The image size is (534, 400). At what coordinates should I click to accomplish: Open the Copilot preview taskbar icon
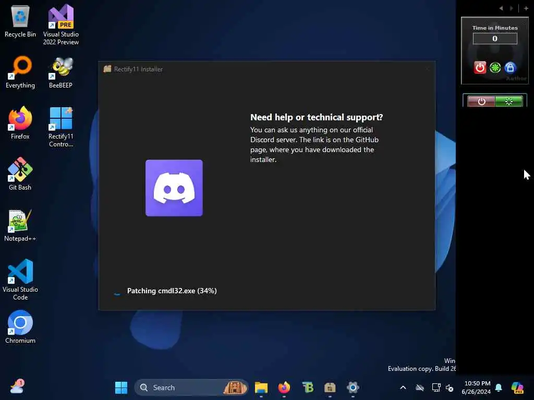[517, 387]
